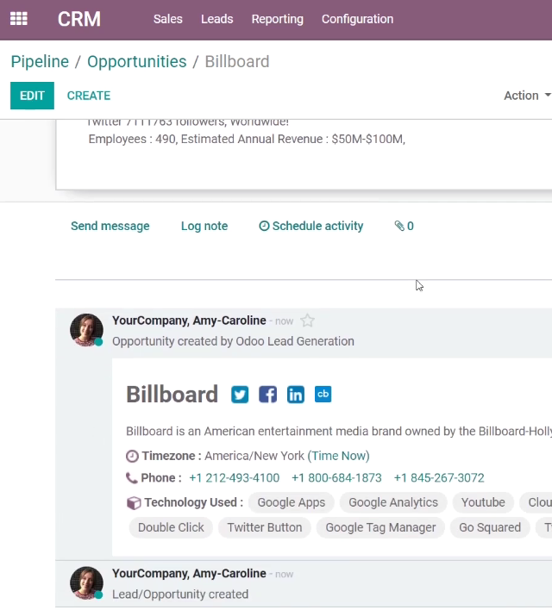The height and width of the screenshot is (610, 552).
Task: Click 'Employees : 490' description line
Action: tap(247, 140)
